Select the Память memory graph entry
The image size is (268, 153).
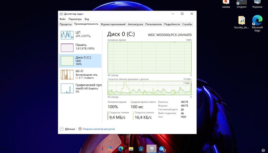coord(80,47)
